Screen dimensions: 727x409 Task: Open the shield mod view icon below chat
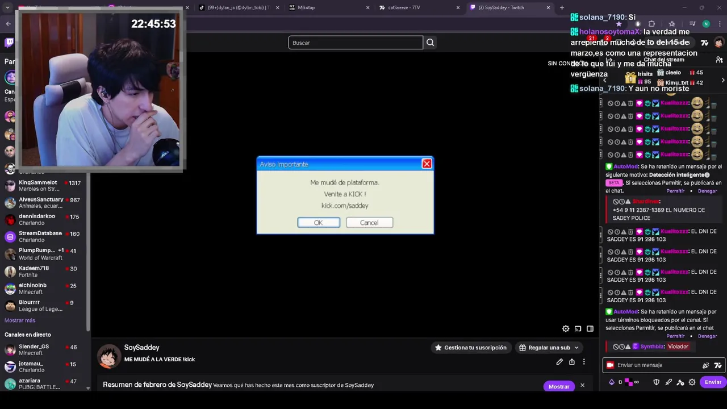657,382
